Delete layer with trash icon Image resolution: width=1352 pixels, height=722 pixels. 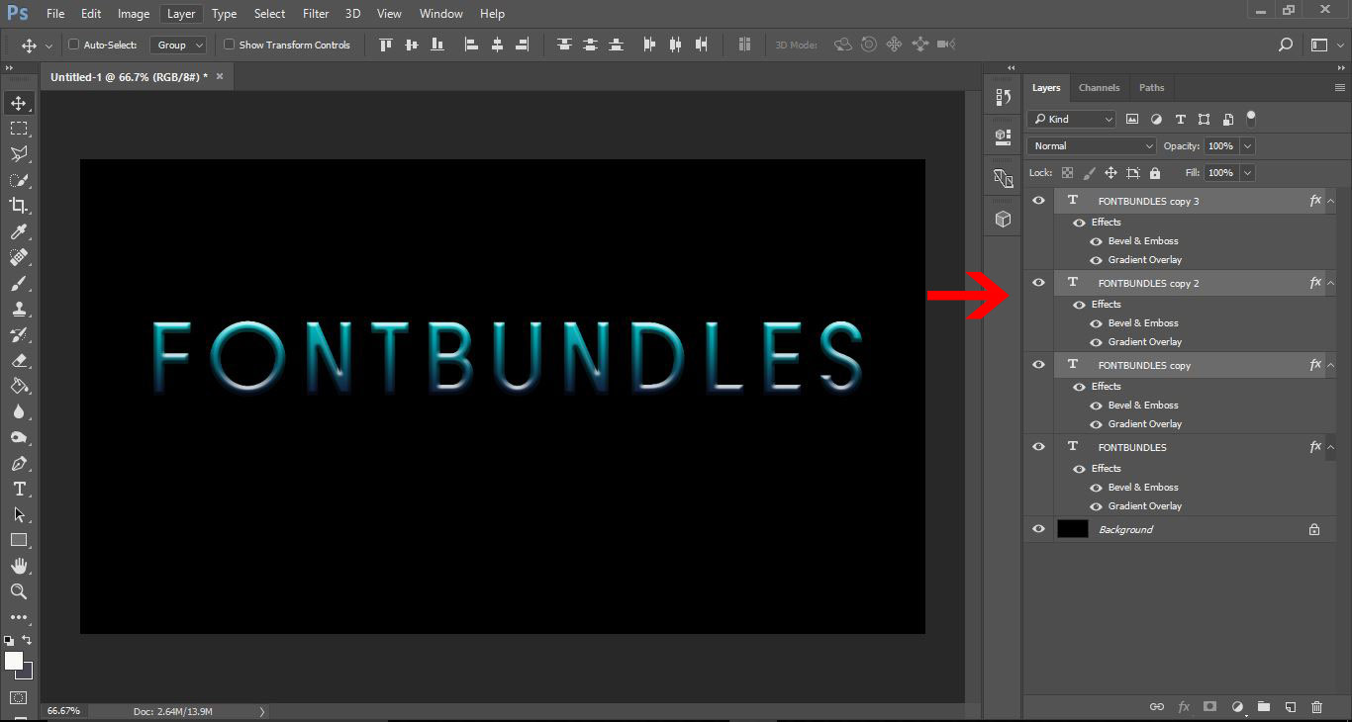coord(1316,707)
